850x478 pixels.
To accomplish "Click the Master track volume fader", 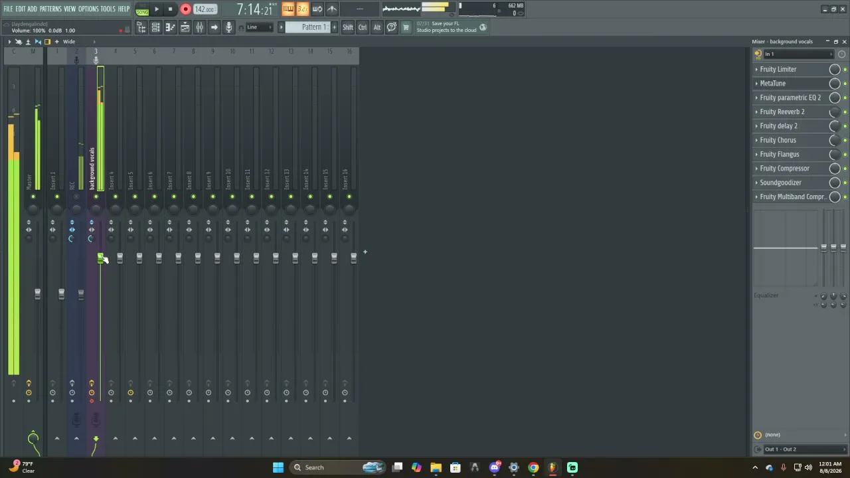I will coord(37,293).
